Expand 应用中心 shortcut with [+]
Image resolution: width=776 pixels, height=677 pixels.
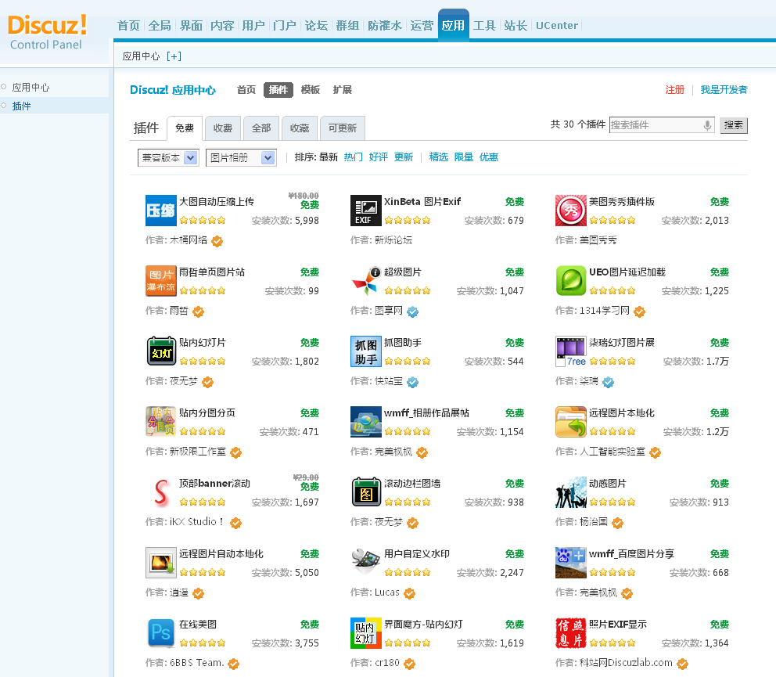174,56
